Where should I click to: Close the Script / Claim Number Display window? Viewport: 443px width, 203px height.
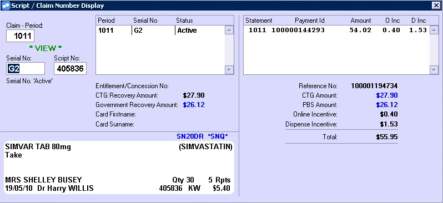436,5
